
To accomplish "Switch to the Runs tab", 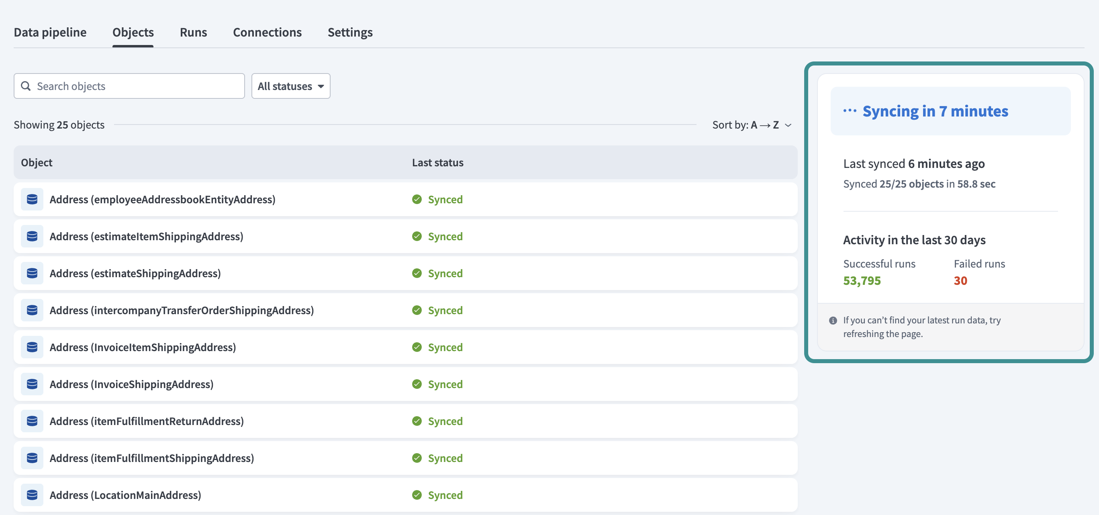I will tap(194, 32).
